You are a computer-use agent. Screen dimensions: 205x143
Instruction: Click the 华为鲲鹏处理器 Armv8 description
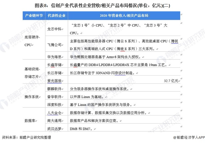[x=106, y=57]
